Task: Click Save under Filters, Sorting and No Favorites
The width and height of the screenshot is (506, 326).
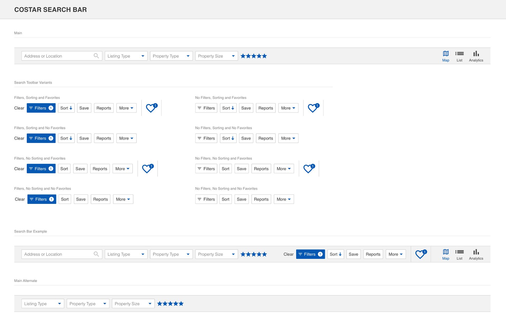Action: click(x=84, y=138)
